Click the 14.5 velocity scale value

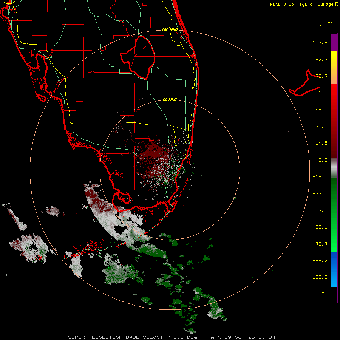pyautogui.click(x=321, y=143)
